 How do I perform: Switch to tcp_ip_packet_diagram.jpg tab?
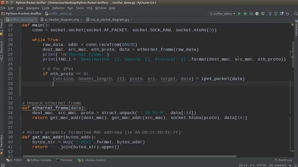109,19
